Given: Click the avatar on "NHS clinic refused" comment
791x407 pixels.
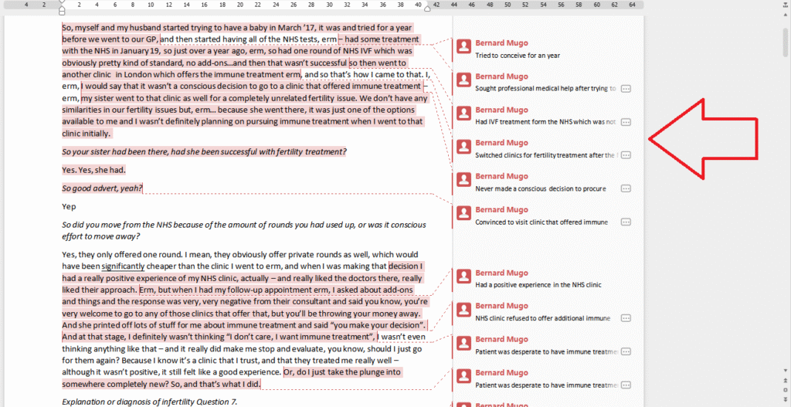Looking at the screenshot, I should pos(463,310).
